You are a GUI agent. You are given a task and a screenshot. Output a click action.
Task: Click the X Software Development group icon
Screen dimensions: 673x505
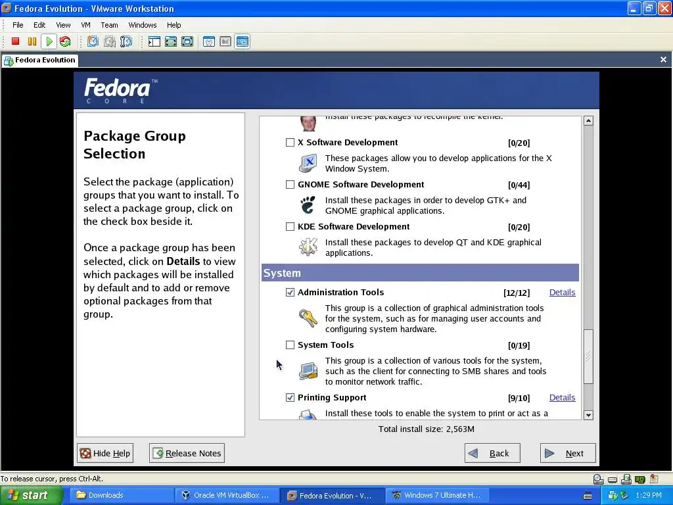click(308, 163)
